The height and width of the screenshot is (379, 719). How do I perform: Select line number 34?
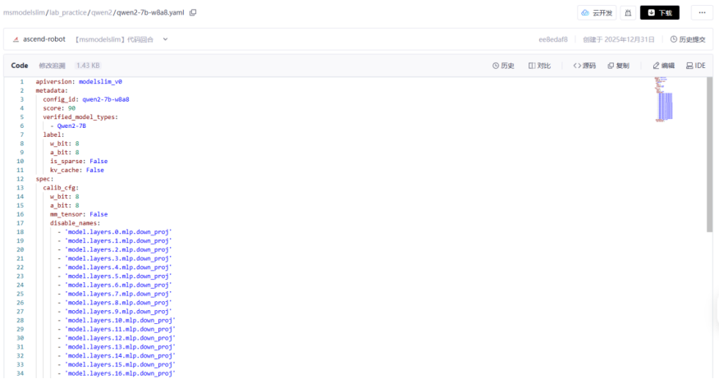(x=21, y=373)
